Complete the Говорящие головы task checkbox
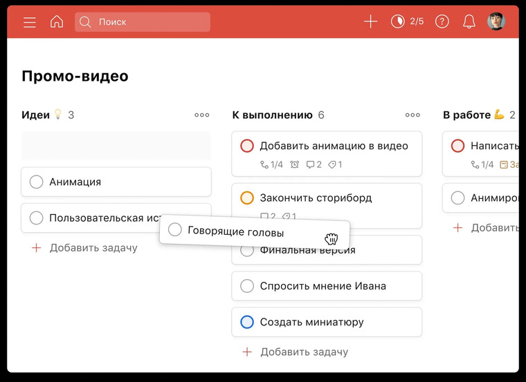 click(175, 229)
